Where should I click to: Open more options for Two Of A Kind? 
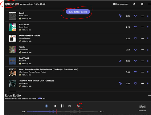[x=142, y=84]
